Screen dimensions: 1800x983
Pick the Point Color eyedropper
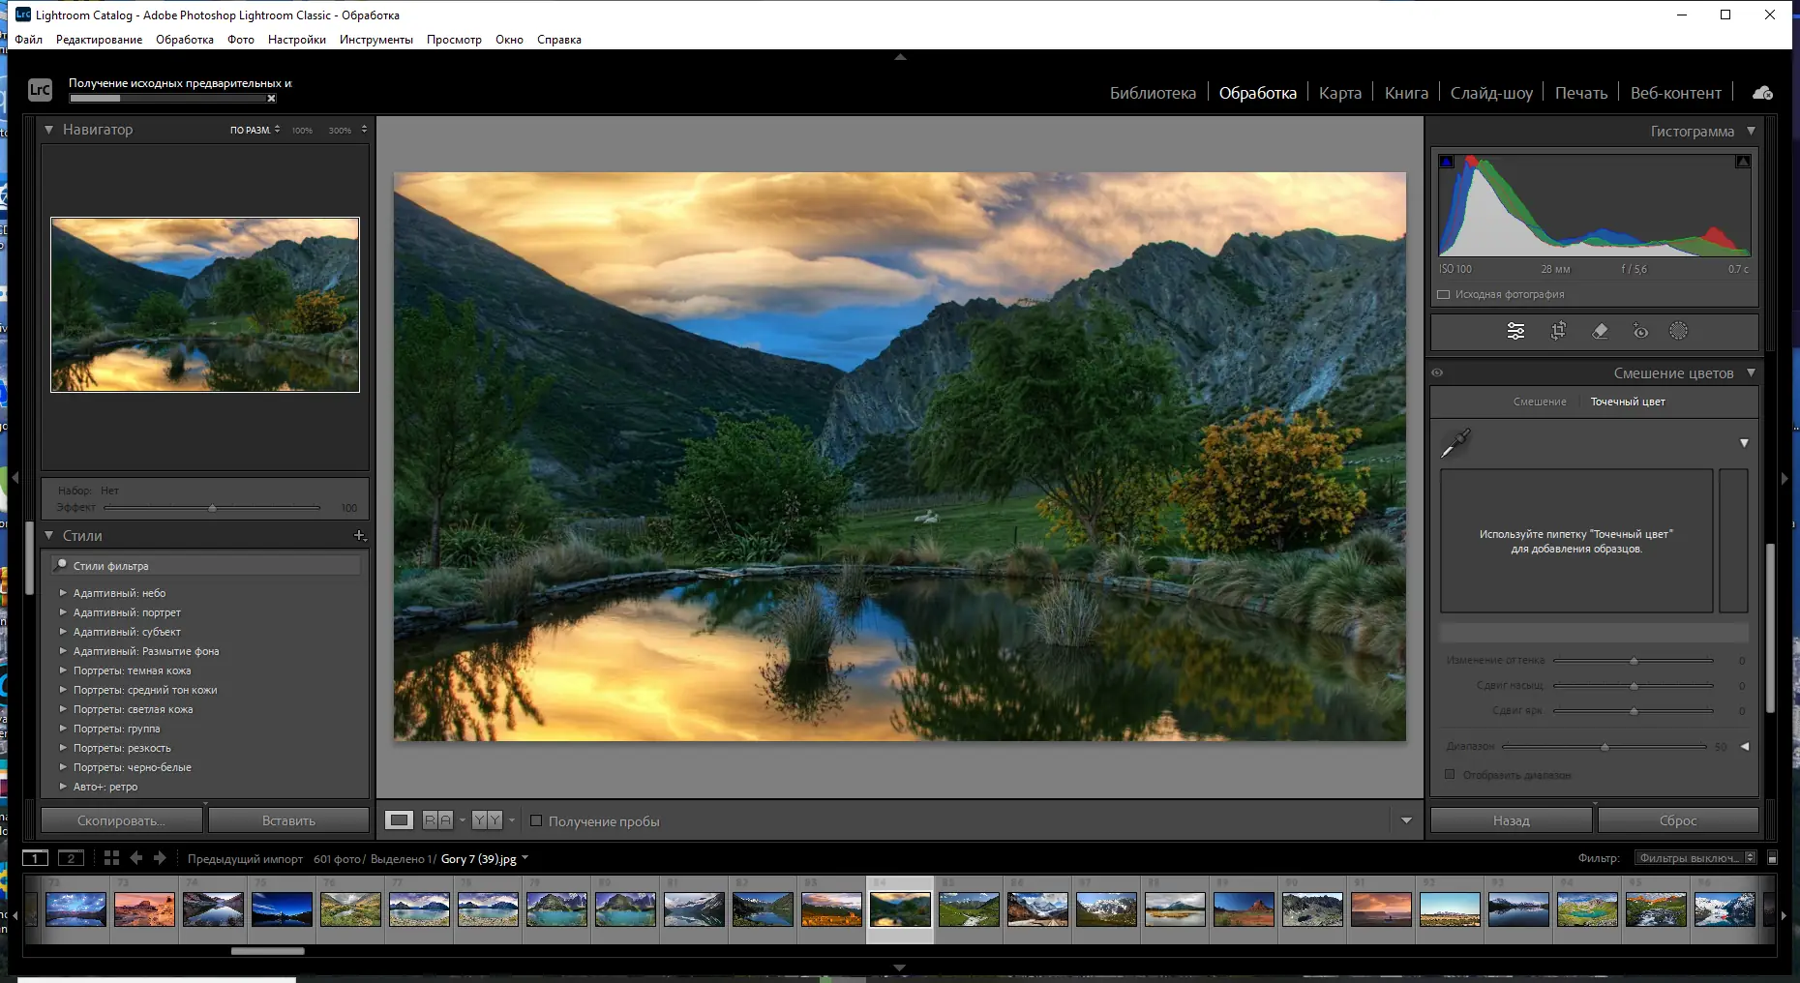[x=1455, y=443]
